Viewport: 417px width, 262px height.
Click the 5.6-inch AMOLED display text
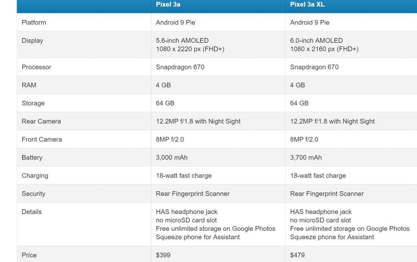click(x=182, y=41)
